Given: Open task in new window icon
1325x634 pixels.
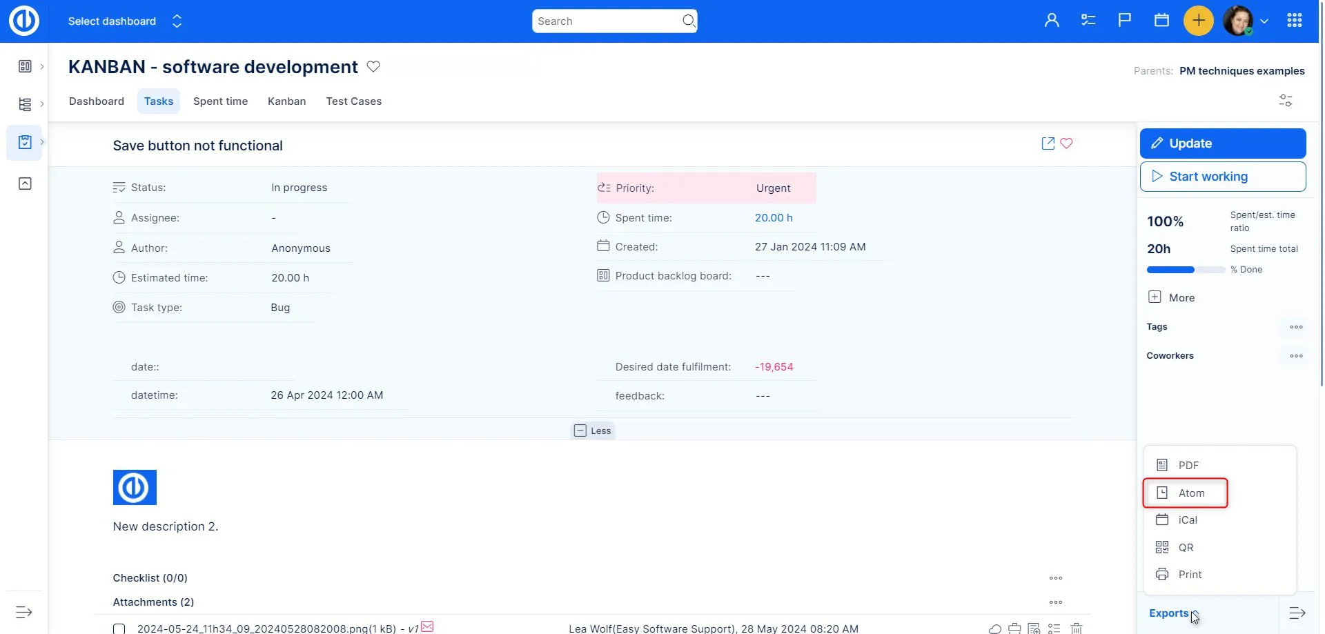Looking at the screenshot, I should pos(1048,143).
